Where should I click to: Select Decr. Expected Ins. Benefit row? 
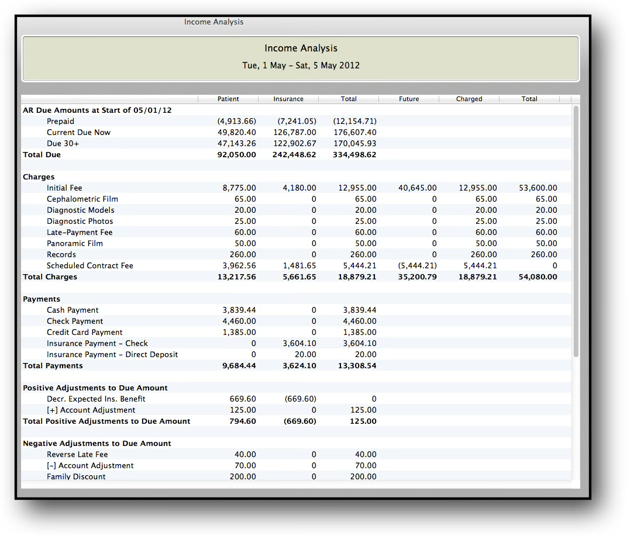[297, 399]
